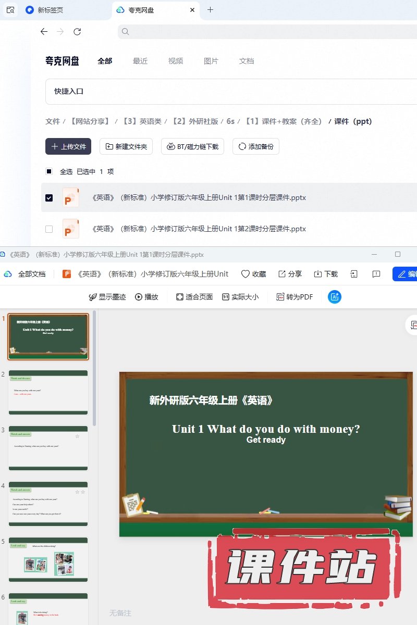Viewport: 417px width, 625px height.
Task: Open the 【2】外研社版 breadcrumb folder
Action: 194,121
